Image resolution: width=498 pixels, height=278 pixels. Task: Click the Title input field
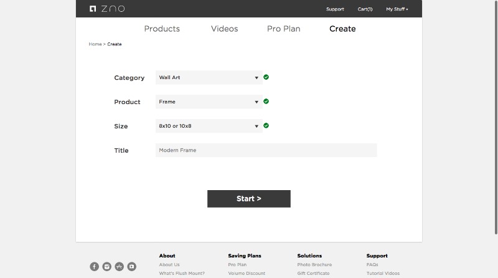pyautogui.click(x=266, y=150)
